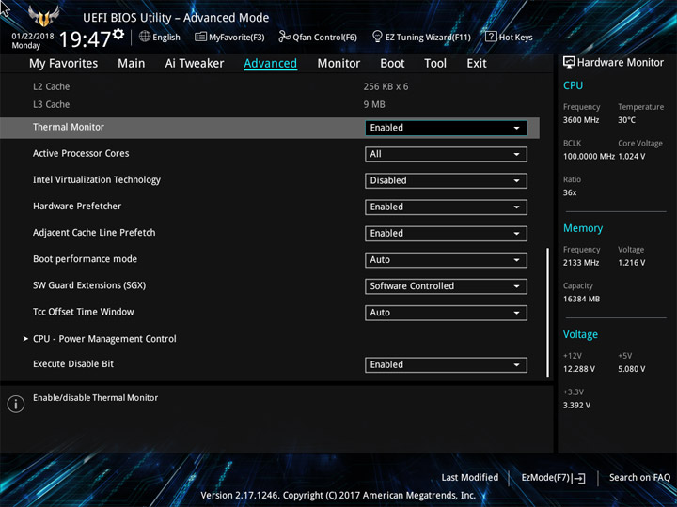This screenshot has width=677, height=507.
Task: Click the Memory Capacity 16384 MB value
Action: 582,300
